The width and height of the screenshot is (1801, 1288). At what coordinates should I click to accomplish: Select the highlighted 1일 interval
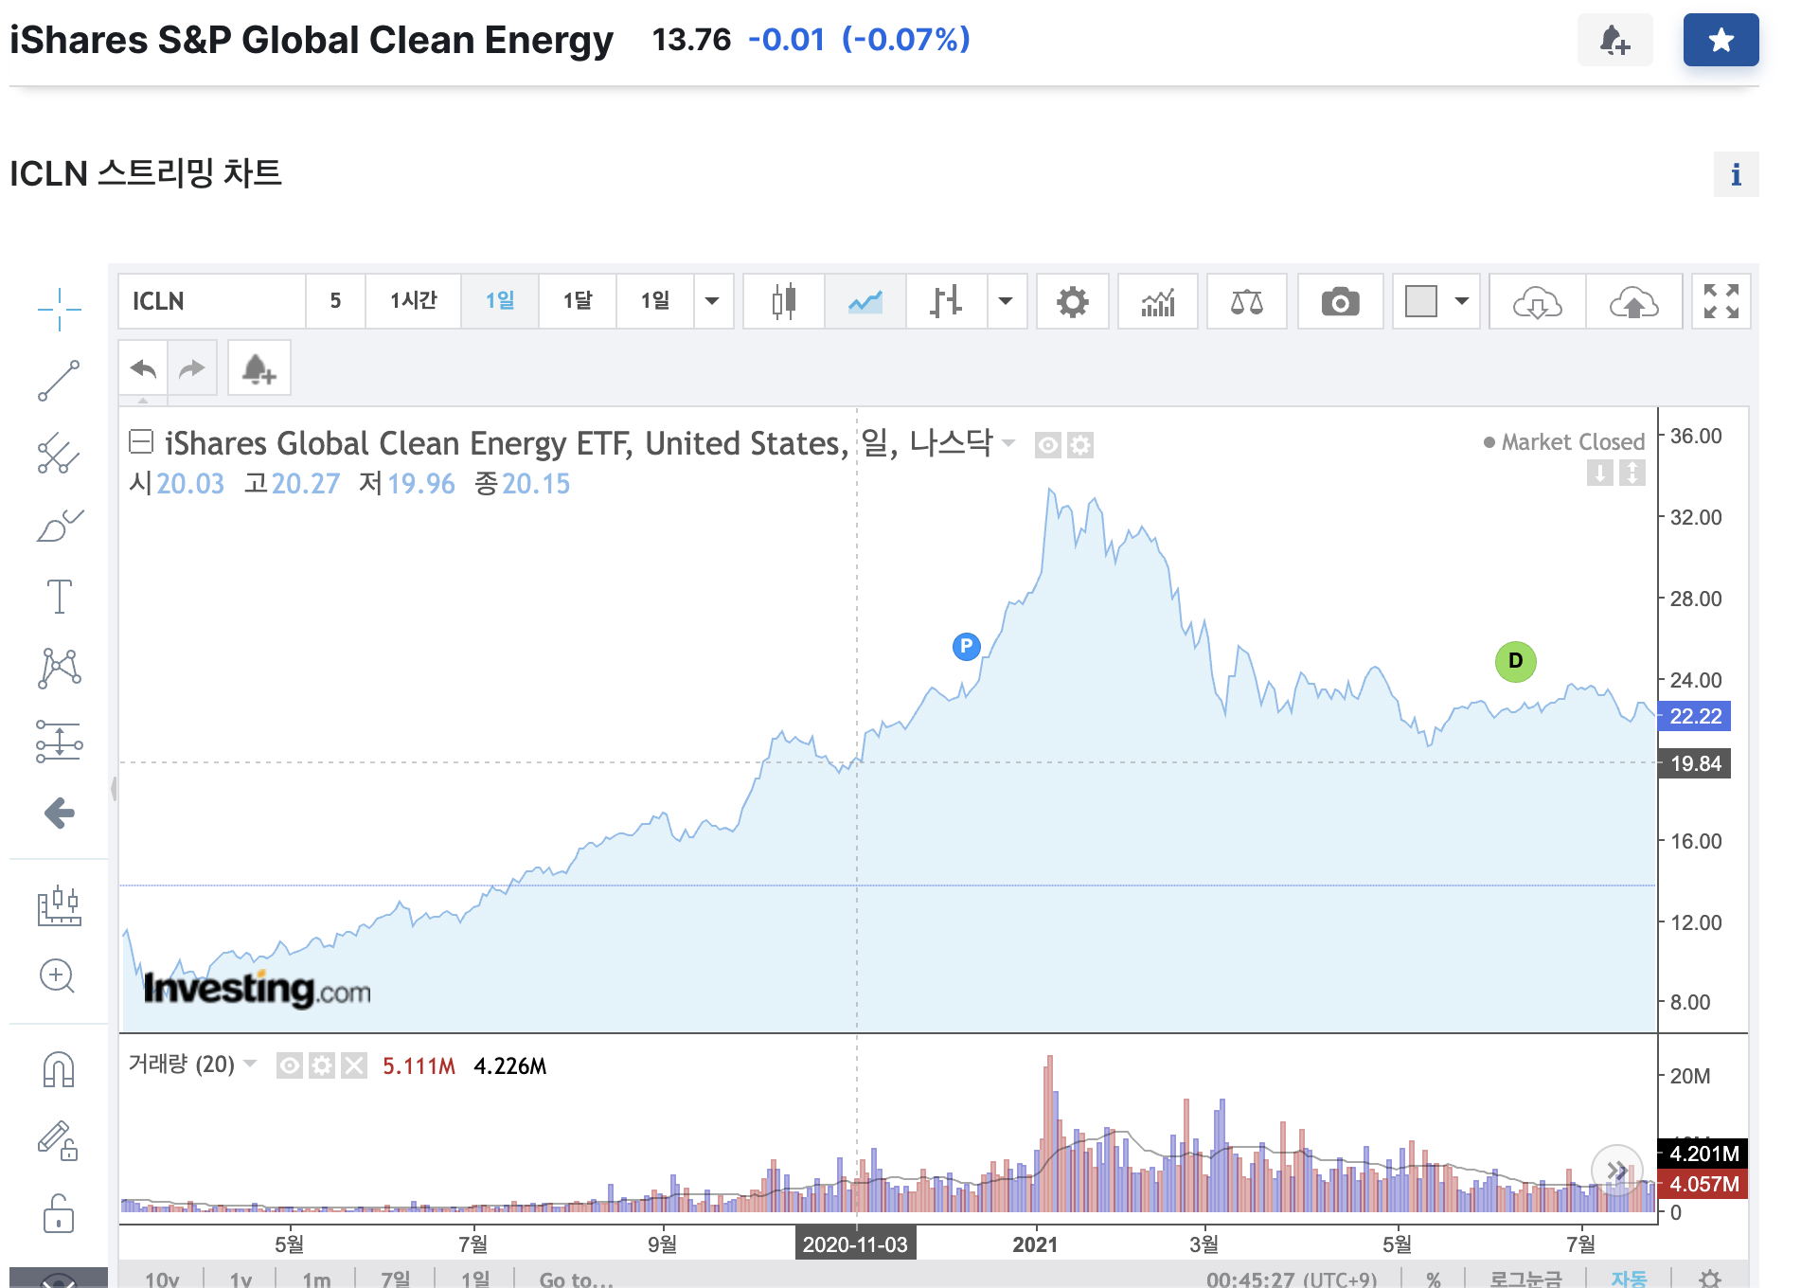(500, 301)
